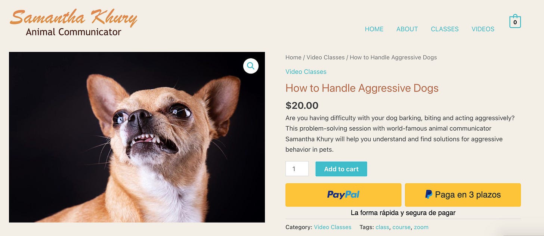Image resolution: width=544 pixels, height=236 pixels.
Task: Open the chihuahua product image
Action: [137, 137]
